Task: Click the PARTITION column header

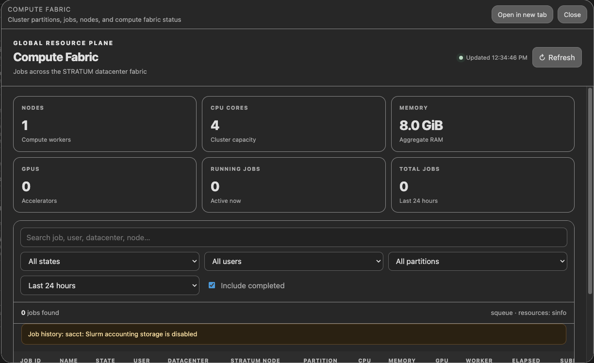Action: coord(320,361)
